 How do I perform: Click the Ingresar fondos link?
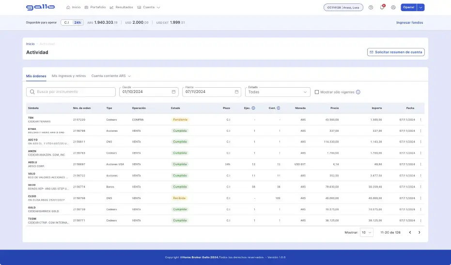click(410, 22)
